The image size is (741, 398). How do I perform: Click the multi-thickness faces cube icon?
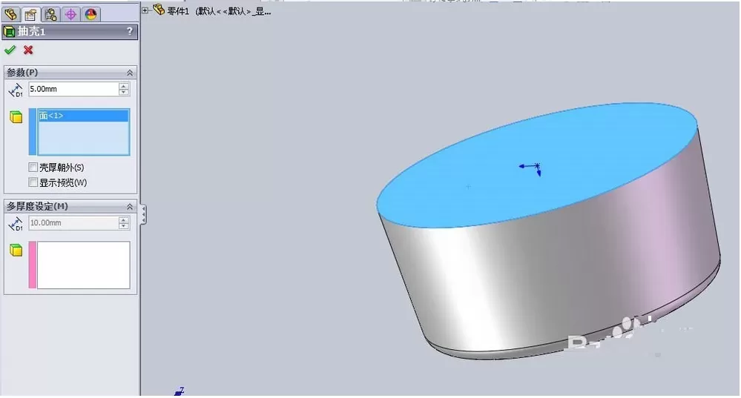pos(16,251)
